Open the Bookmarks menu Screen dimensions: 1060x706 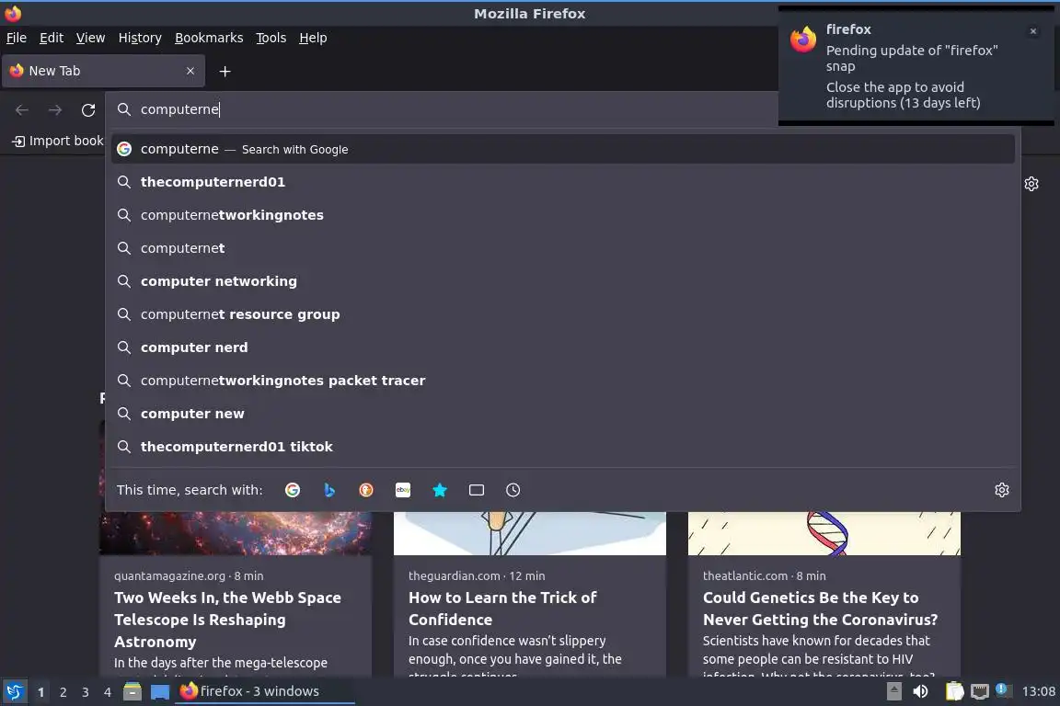tap(209, 38)
